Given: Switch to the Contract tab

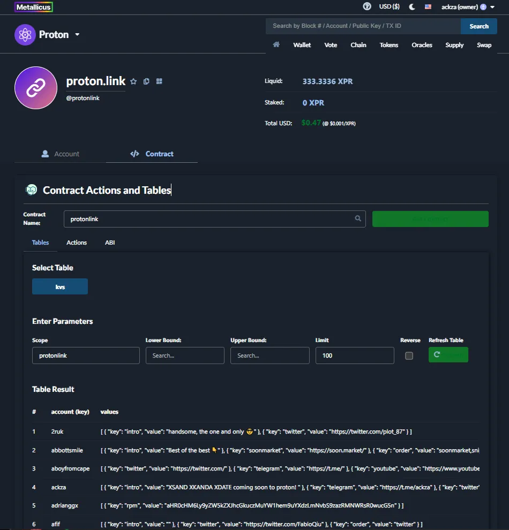Looking at the screenshot, I should coord(152,154).
